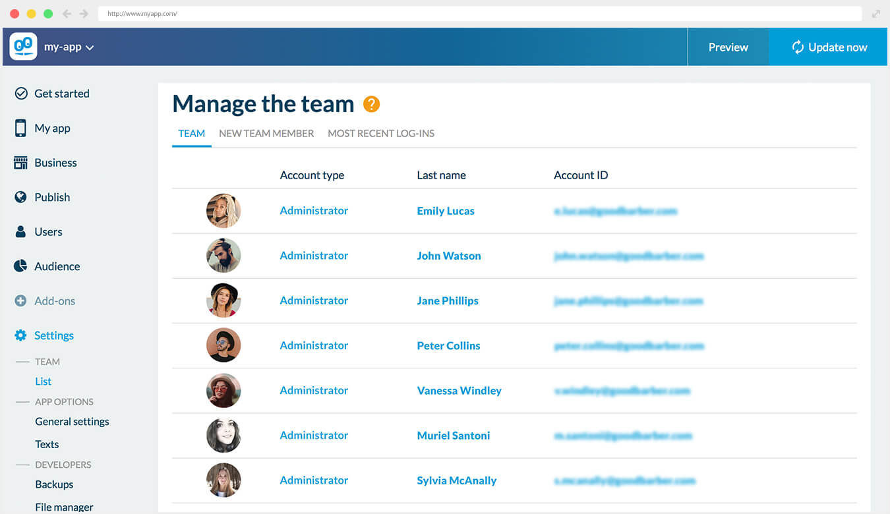Click the orange help question mark icon

tap(372, 104)
